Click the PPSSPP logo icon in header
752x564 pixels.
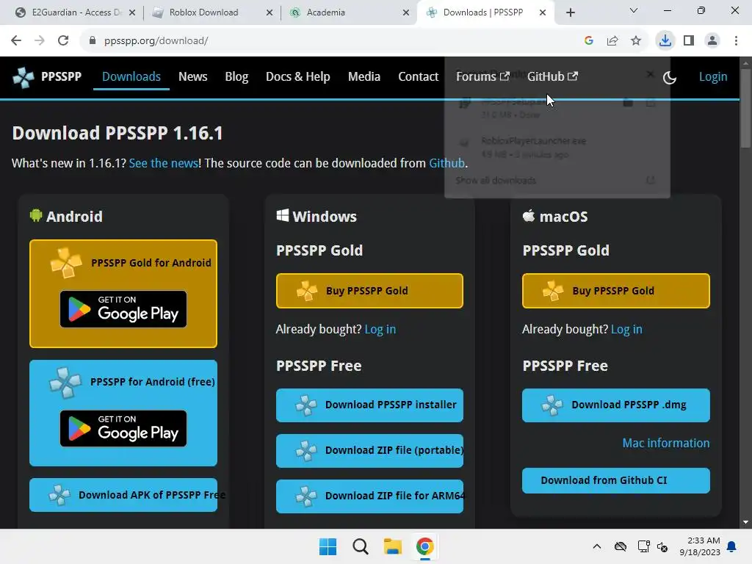[x=23, y=77]
